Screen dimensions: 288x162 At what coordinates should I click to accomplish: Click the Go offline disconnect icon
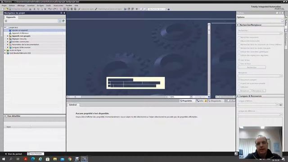tap(96, 9)
